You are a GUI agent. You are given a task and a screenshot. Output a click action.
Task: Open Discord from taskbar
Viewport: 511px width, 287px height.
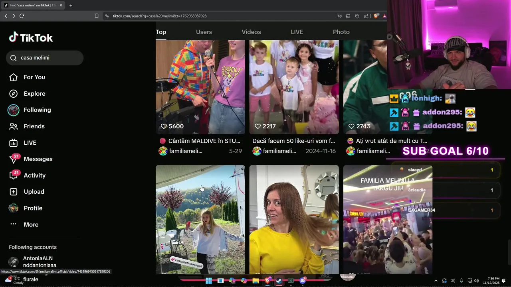pos(303,281)
